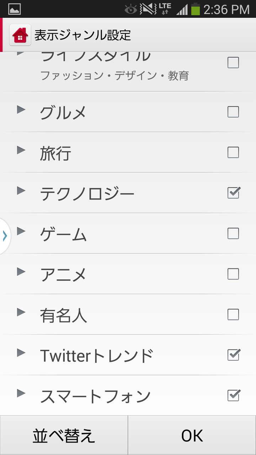Image resolution: width=256 pixels, height=455 pixels.
Task: Confirm with the OK button
Action: point(192,435)
